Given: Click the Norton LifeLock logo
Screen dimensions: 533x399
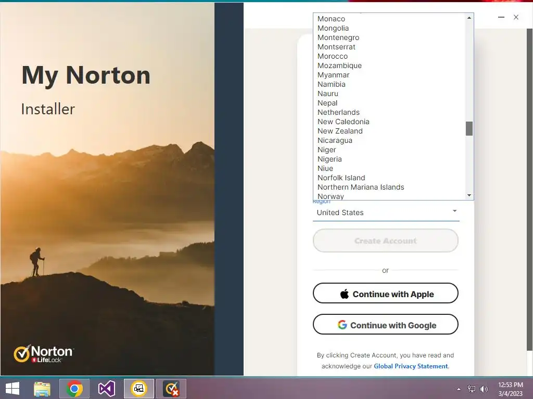Looking at the screenshot, I should 44,353.
